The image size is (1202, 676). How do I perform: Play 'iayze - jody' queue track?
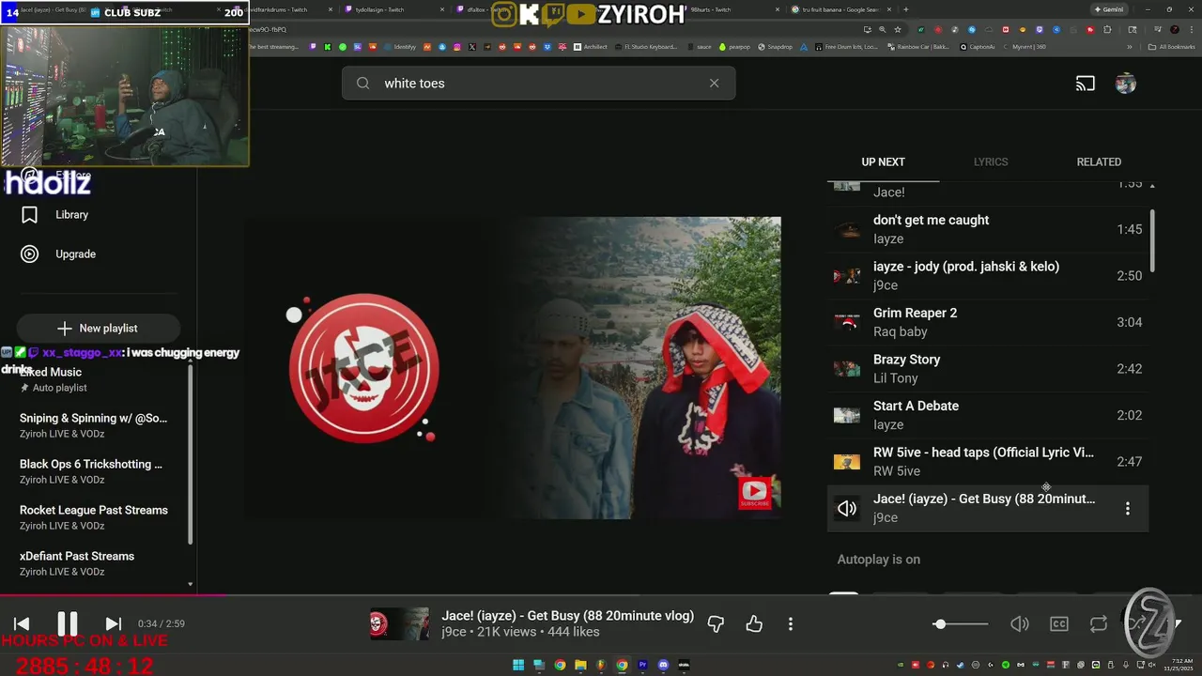(x=988, y=275)
